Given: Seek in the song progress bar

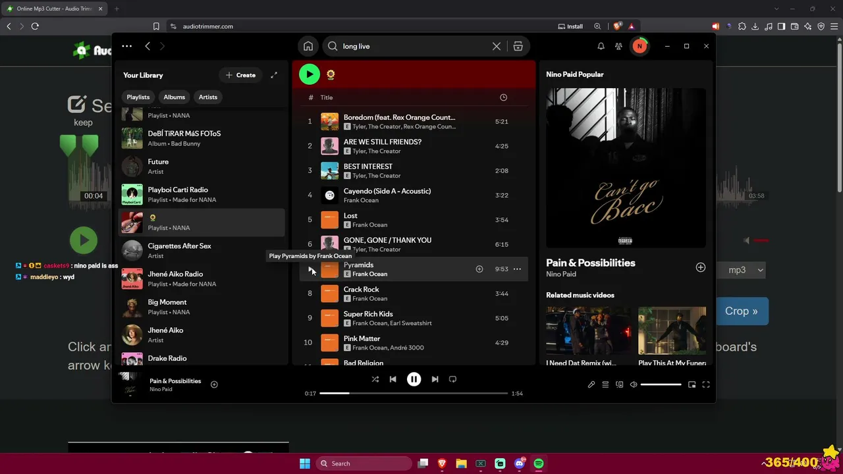Looking at the screenshot, I should tap(414, 394).
